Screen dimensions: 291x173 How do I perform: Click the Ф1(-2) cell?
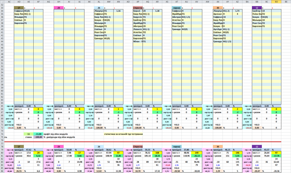click(x=227, y=11)
